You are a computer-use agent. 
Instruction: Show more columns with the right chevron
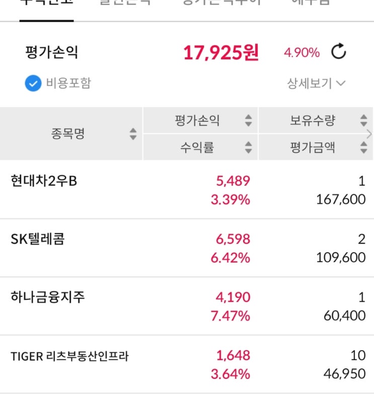click(369, 134)
